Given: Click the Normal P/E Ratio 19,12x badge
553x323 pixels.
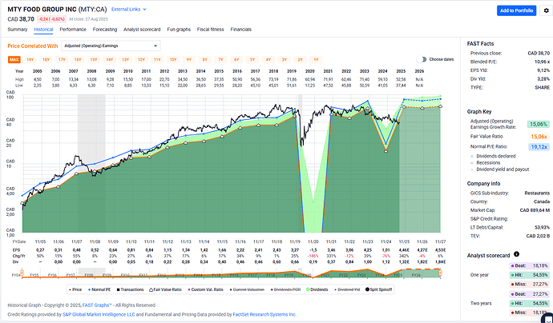Looking at the screenshot, I should pyautogui.click(x=539, y=147).
